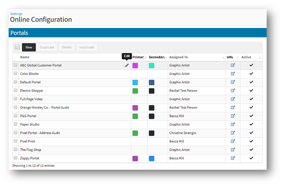The width and height of the screenshot is (284, 187).
Task: Open URL icon for Paper Studio
Action: (x=233, y=124)
